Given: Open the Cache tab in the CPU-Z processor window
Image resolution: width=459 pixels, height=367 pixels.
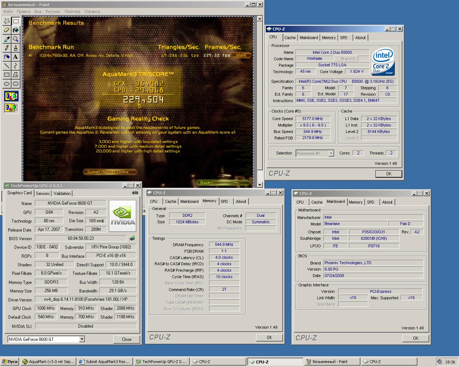Looking at the screenshot, I should tap(290, 38).
